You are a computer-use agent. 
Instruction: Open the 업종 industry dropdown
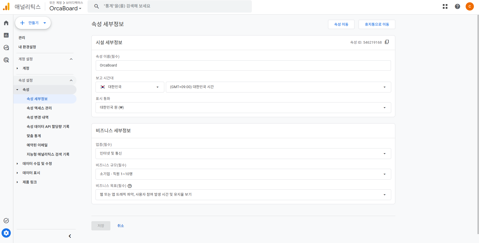pos(243,154)
